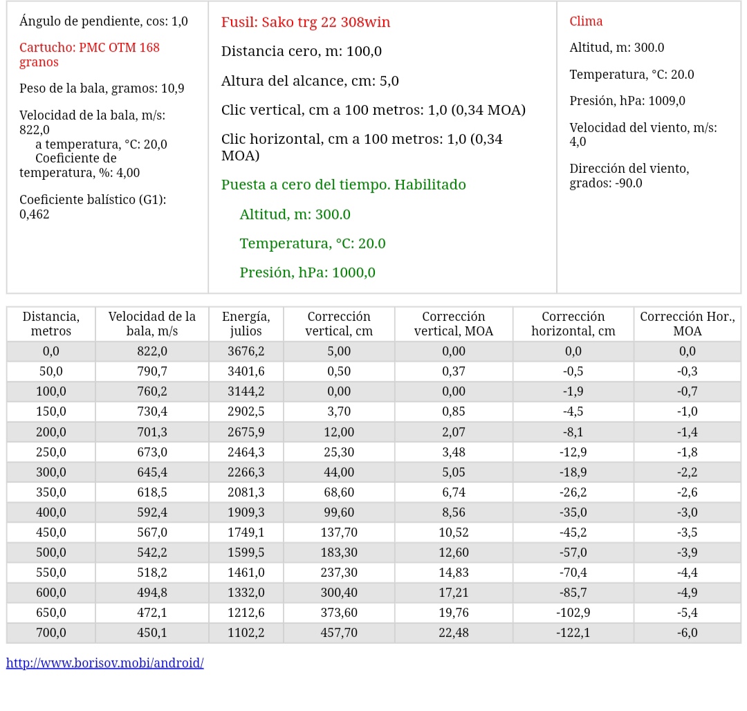Image resolution: width=747 pixels, height=711 pixels.
Task: Select the Cartucho PMC OTM 168 granos title
Action: (x=89, y=55)
